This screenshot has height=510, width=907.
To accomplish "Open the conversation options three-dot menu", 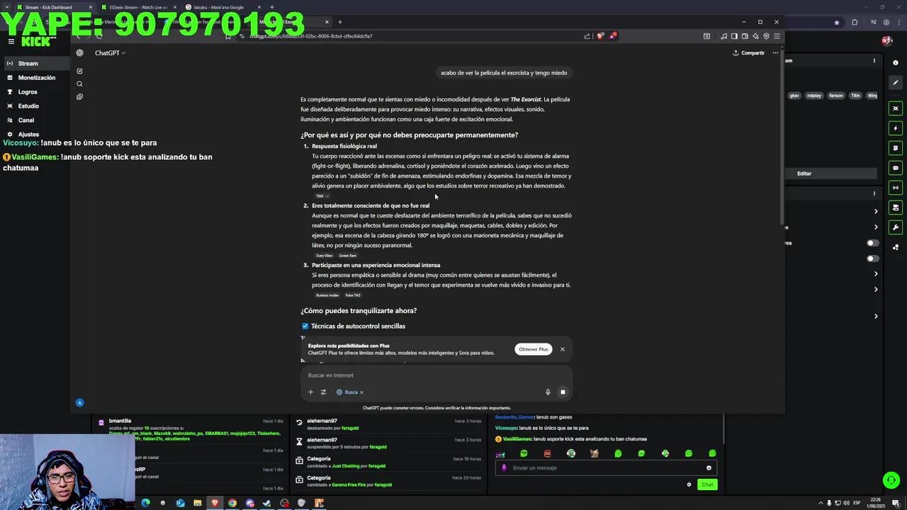I will pyautogui.click(x=775, y=52).
